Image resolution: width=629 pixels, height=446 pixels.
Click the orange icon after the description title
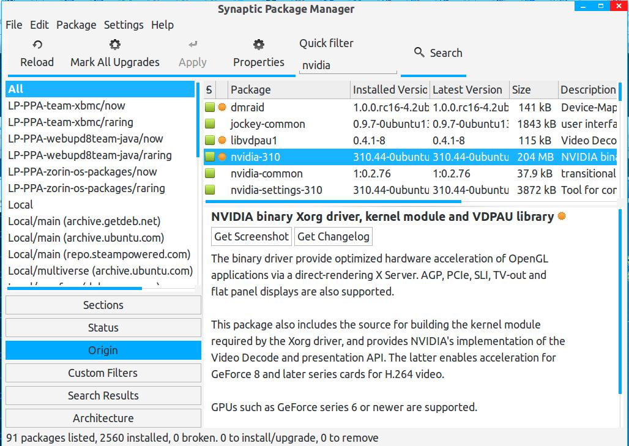click(562, 217)
